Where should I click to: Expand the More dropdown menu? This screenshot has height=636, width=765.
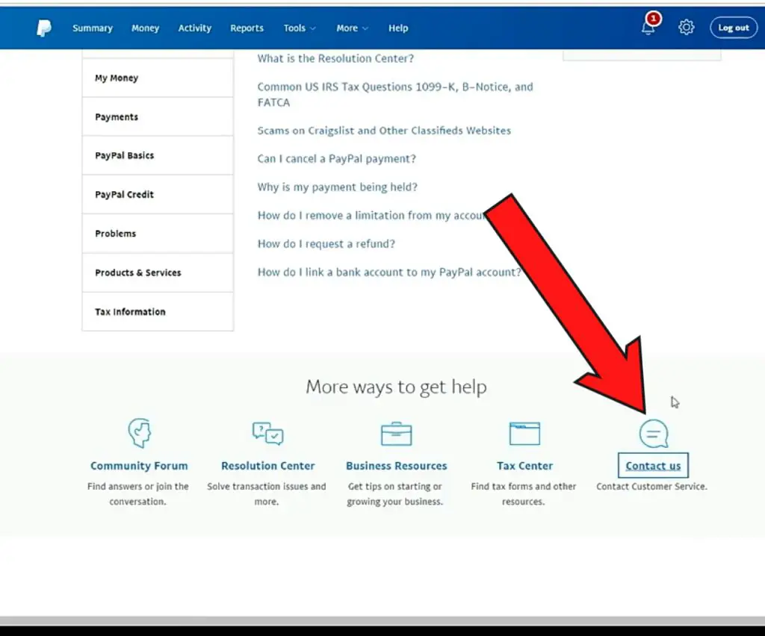click(x=352, y=28)
